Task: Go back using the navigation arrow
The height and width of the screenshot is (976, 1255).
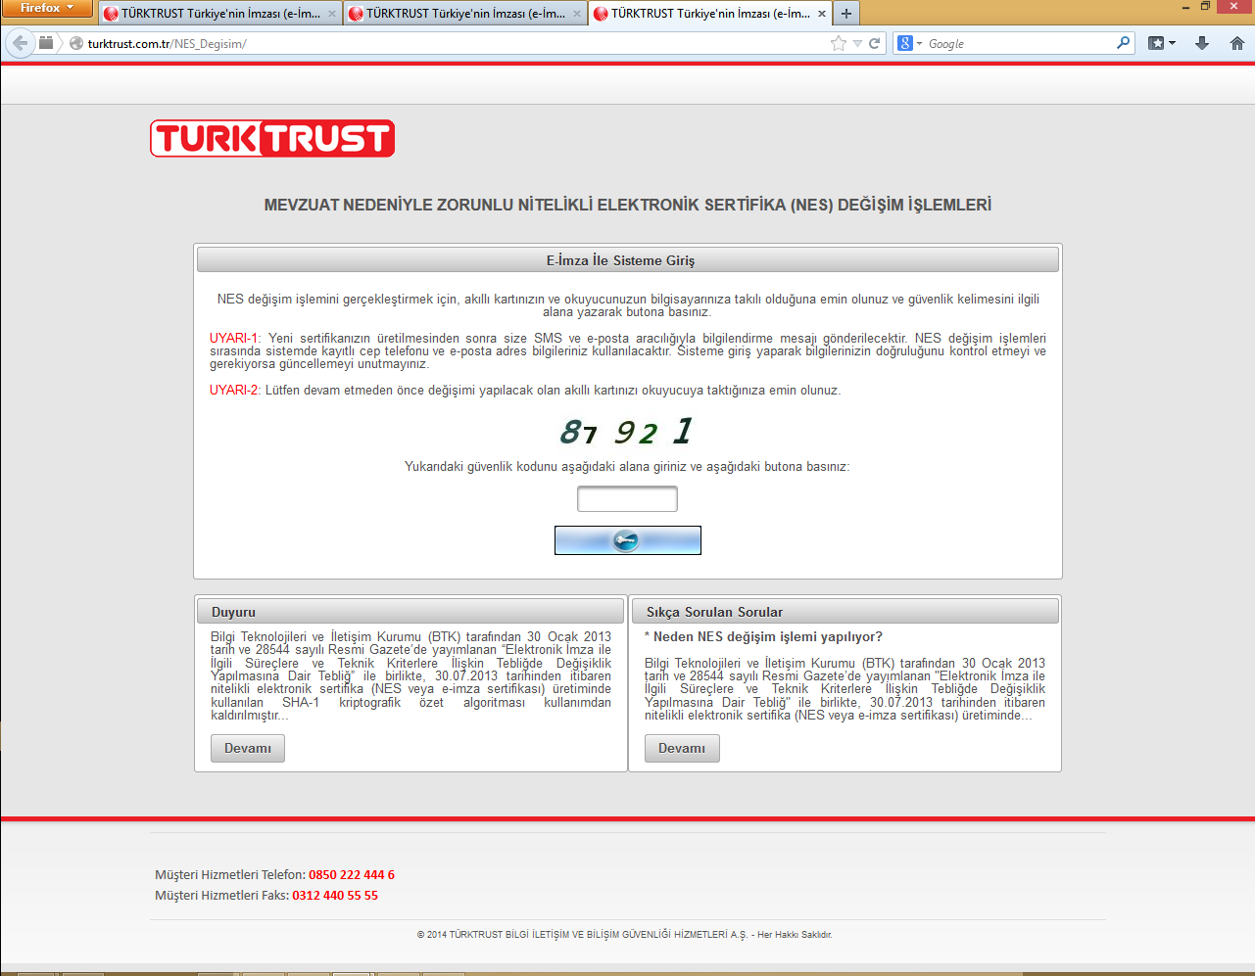Action: tap(20, 43)
